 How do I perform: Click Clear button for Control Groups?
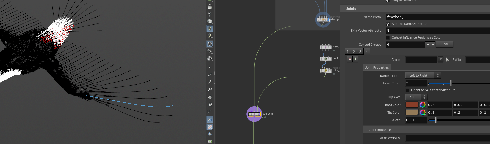pos(444,44)
